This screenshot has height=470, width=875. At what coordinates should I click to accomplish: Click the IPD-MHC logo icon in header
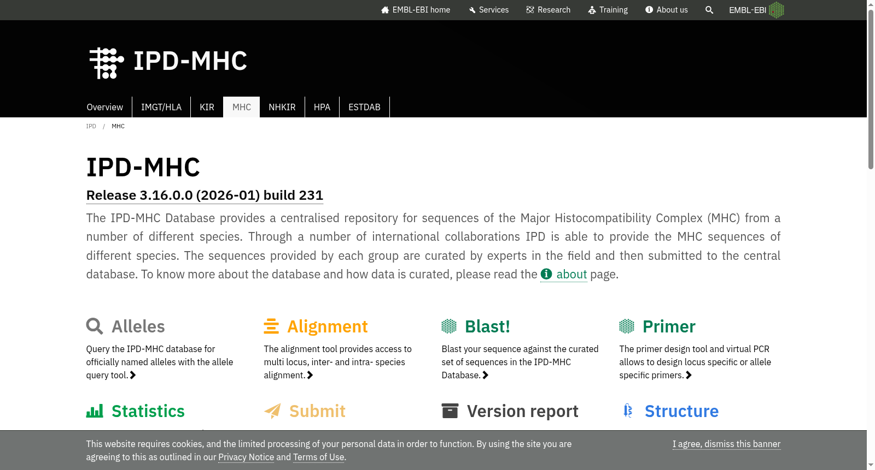(x=107, y=63)
